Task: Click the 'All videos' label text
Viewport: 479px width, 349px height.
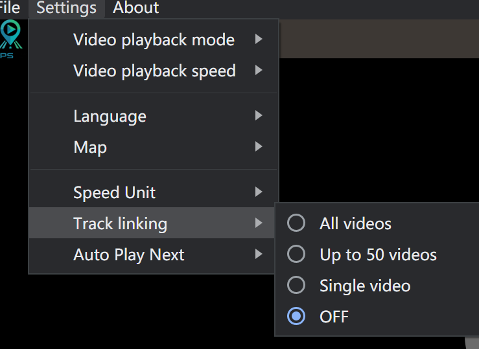Action: 355,223
